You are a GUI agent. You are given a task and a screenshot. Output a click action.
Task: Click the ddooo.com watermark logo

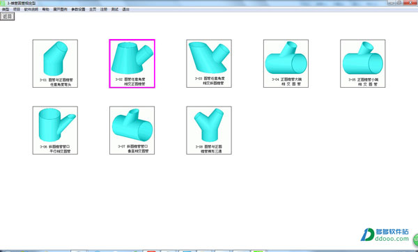click(x=385, y=235)
